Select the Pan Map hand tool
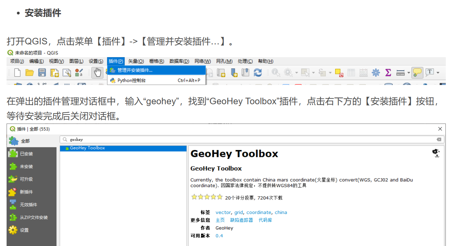Screen dimensions: 452x246 [98, 72]
